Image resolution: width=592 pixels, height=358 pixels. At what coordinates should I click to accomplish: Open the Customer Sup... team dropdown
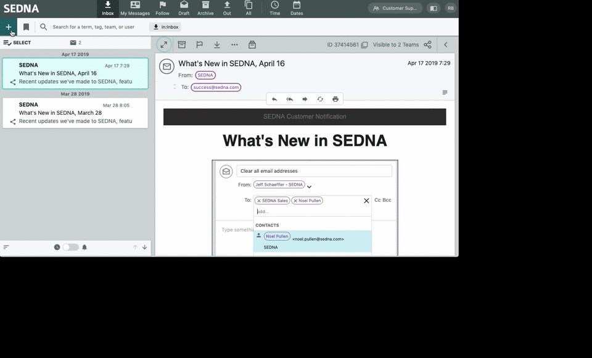pos(395,9)
